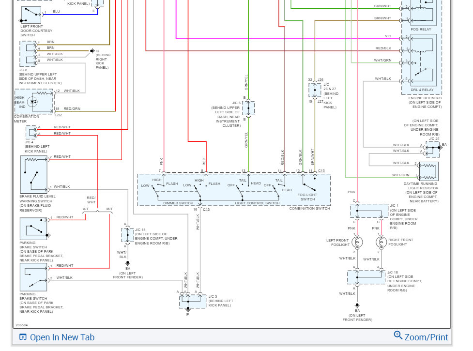Click the C12 connector label
This screenshot has height=351, width=473.
(x=59, y=115)
